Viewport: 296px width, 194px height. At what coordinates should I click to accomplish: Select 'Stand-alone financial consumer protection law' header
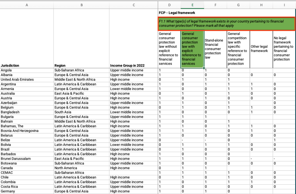click(x=215, y=49)
